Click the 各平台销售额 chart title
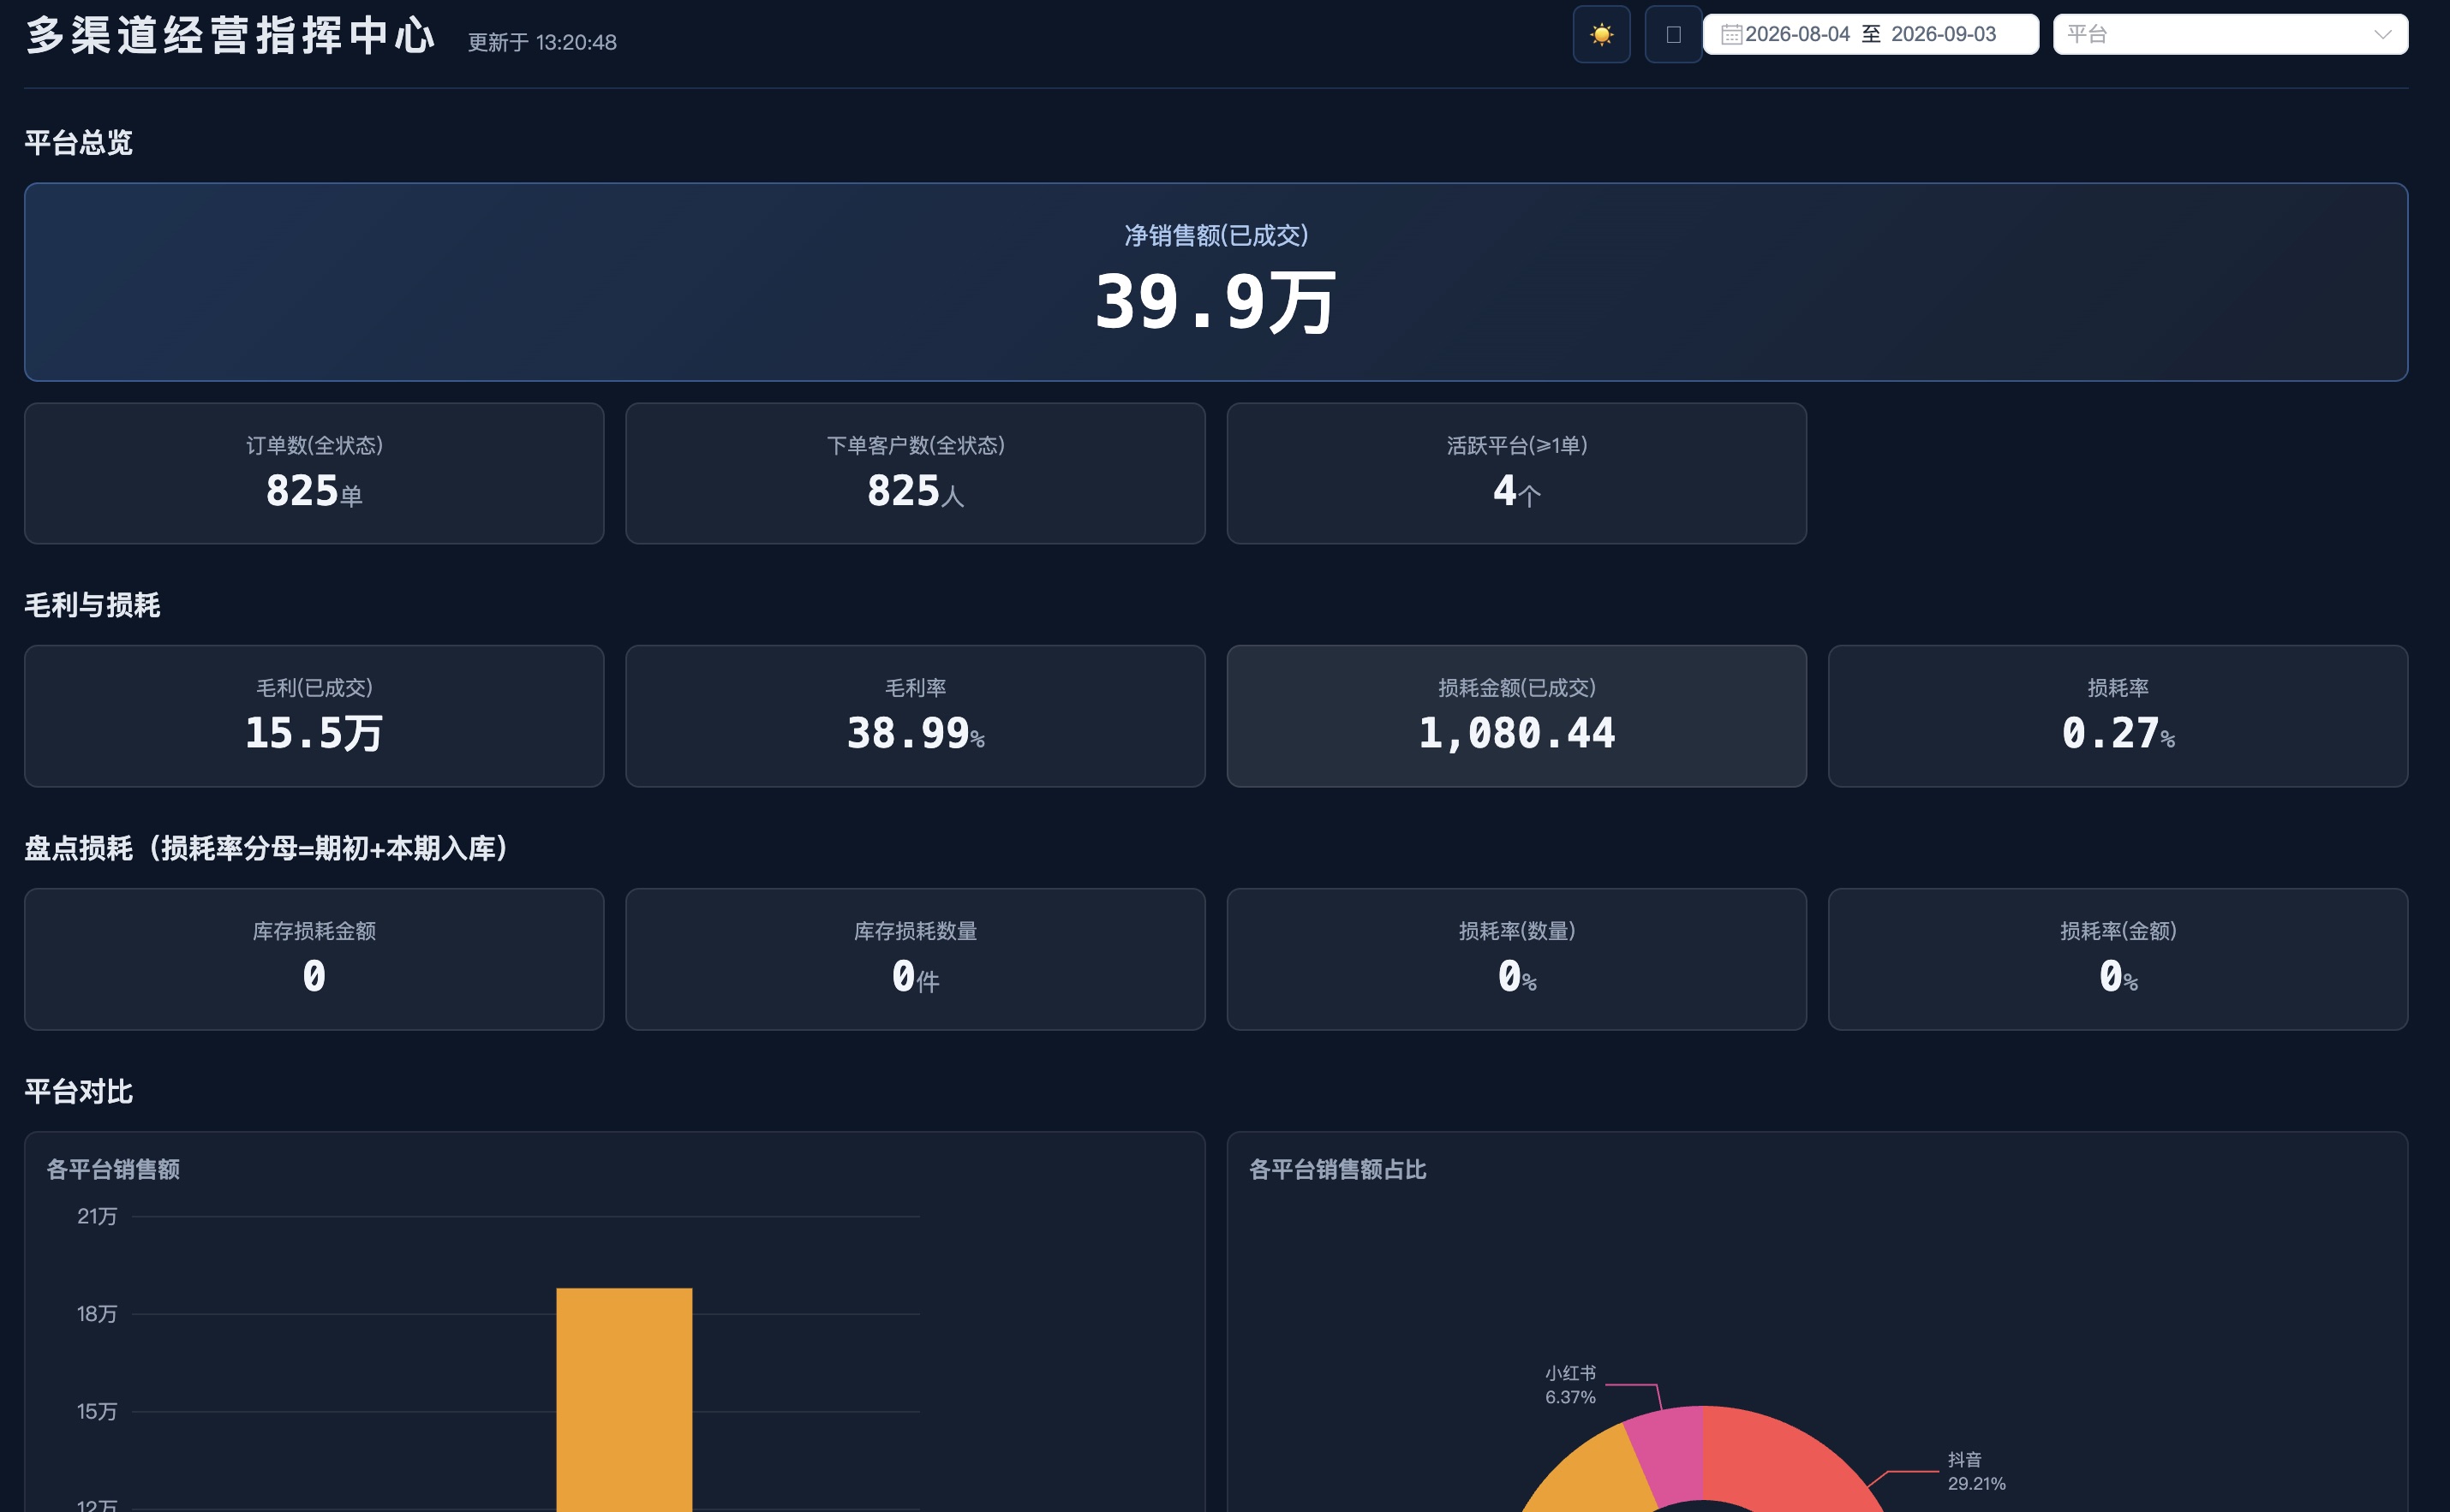Viewport: 2450px width, 1512px height. (113, 1169)
